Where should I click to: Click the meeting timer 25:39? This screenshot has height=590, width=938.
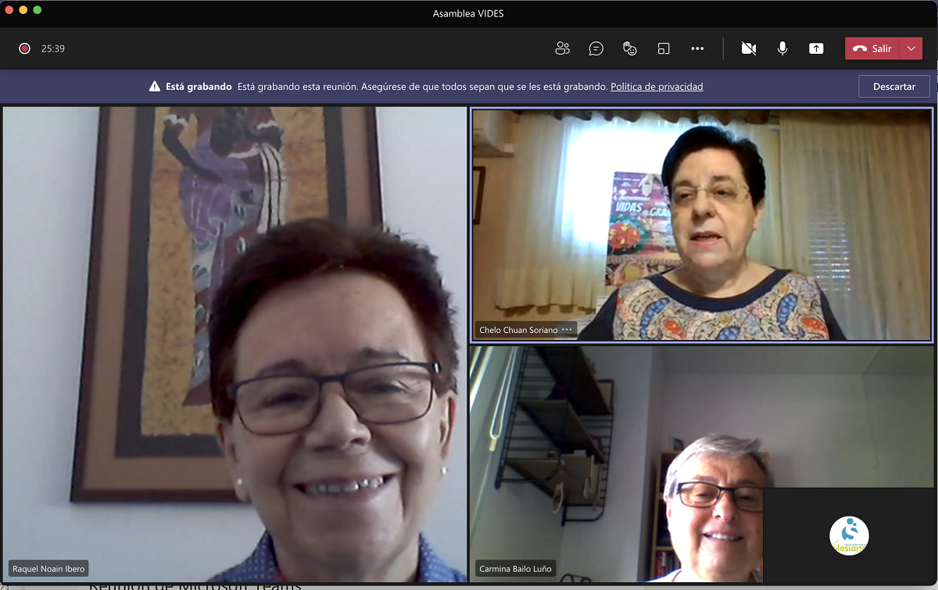(x=53, y=48)
